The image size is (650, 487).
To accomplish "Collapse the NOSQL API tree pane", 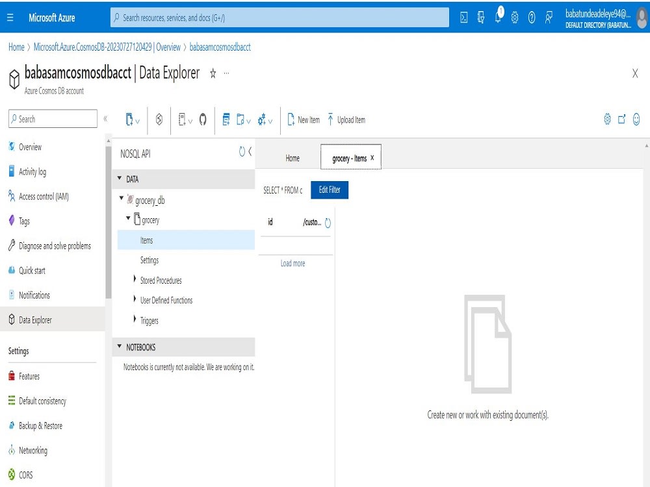I will [250, 151].
